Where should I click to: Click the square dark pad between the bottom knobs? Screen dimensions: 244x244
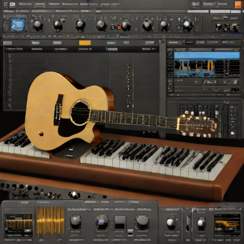120,222
